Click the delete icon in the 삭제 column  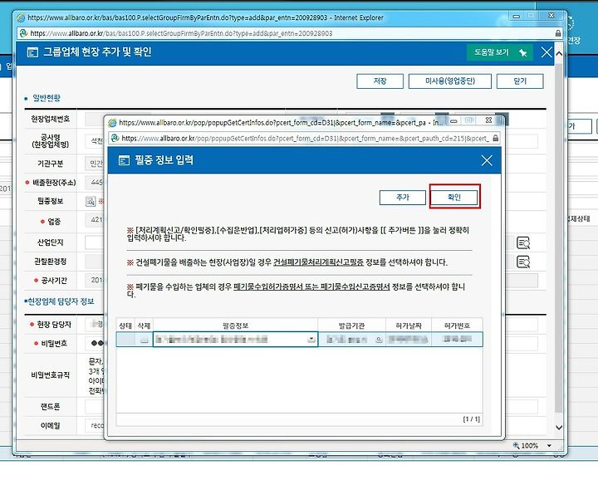144,340
